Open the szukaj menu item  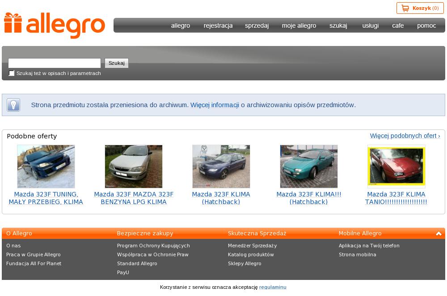point(338,25)
